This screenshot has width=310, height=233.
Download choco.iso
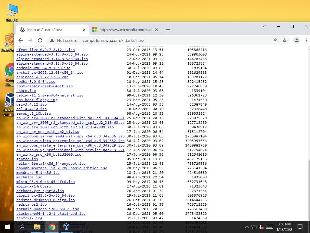point(26,91)
